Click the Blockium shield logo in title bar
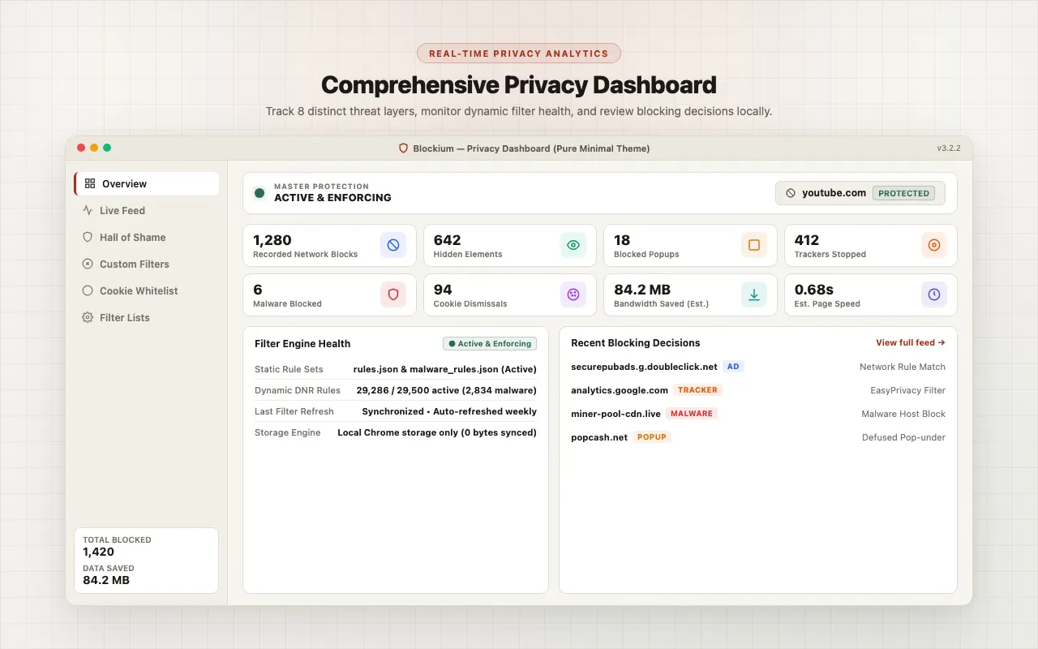Screen dimensions: 1038x649 pos(403,148)
